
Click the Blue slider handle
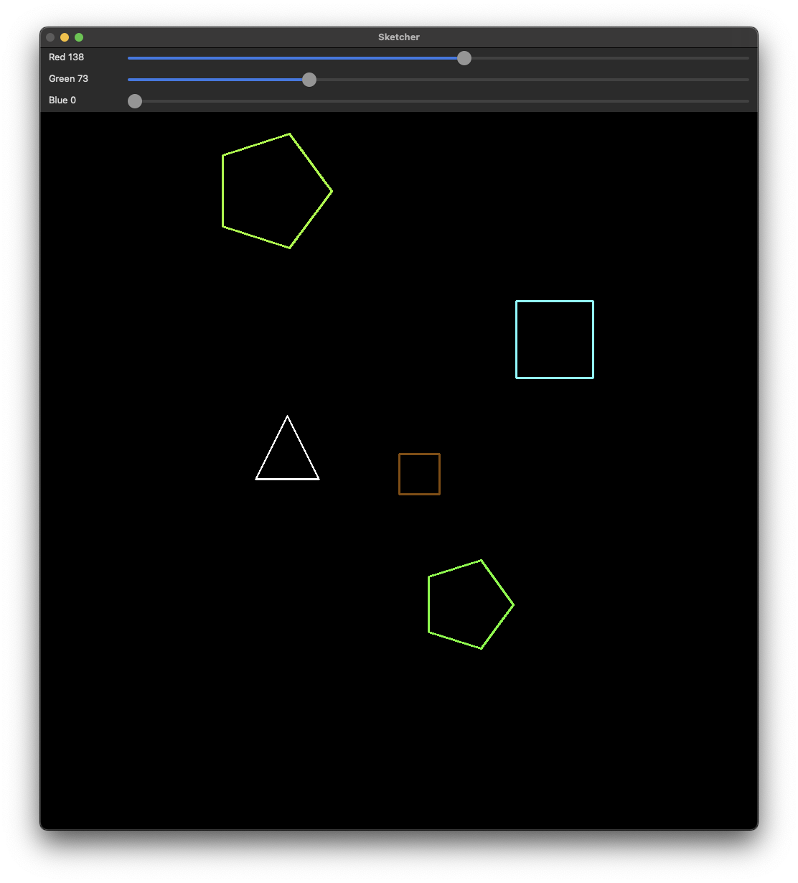click(x=135, y=101)
